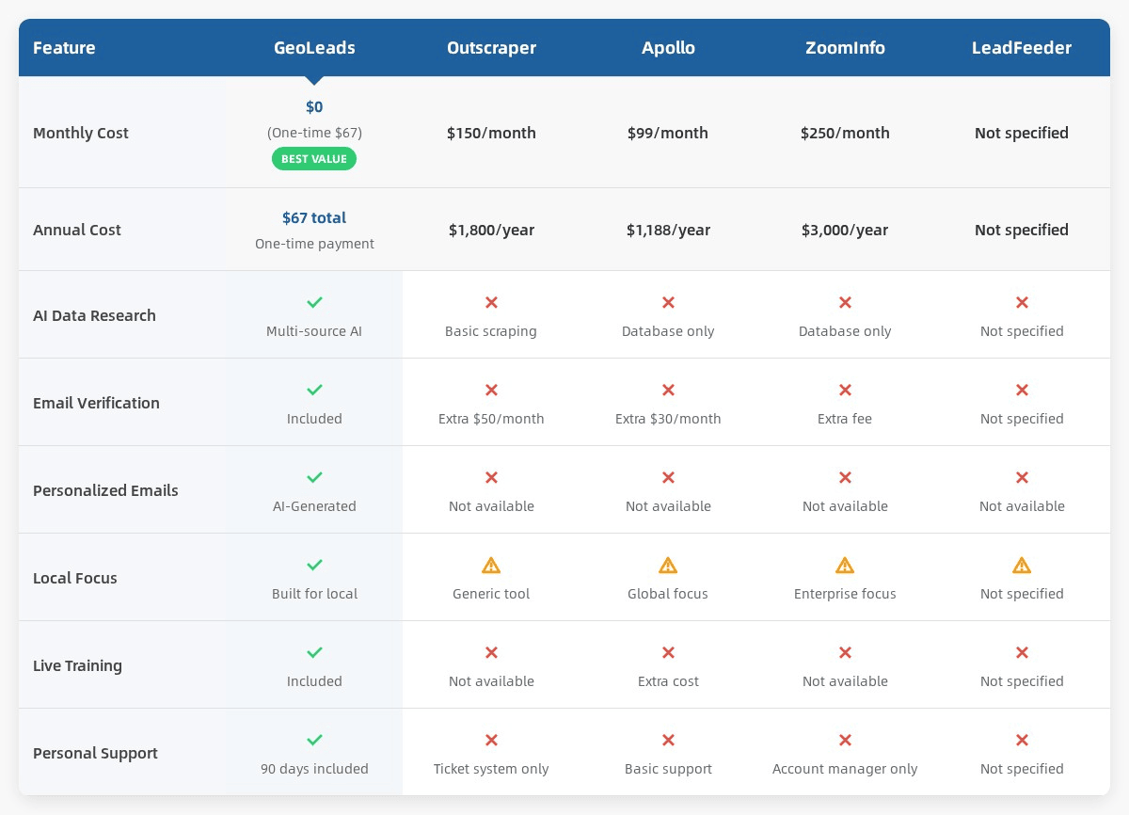Click GeoLeads AI Data Research green checkmark
The image size is (1129, 815).
click(x=314, y=302)
